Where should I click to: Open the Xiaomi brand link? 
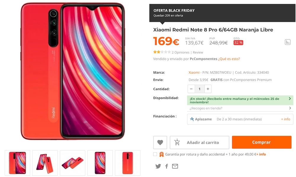(x=194, y=73)
